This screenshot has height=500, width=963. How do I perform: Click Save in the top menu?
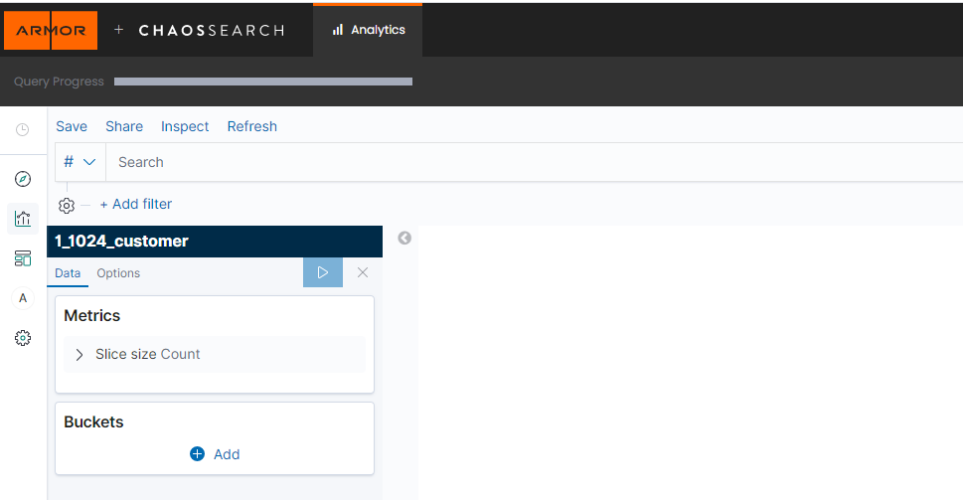pos(72,126)
